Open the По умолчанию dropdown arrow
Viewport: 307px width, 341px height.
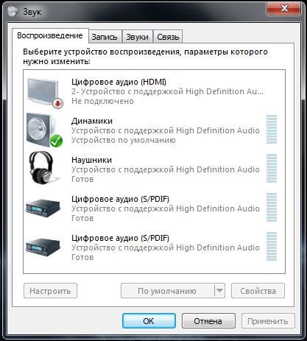click(219, 291)
